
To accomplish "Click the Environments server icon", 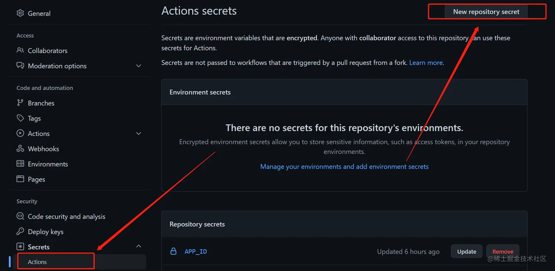I will 20,164.
